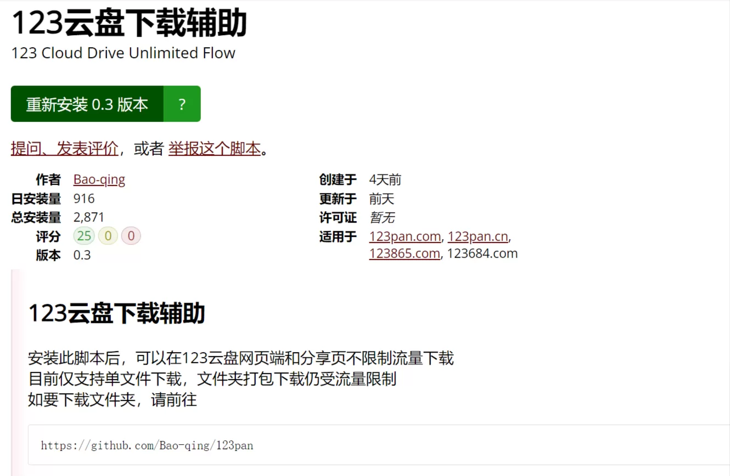
Task: Click the line 目前仅支持单文件下载
Action: [x=212, y=379]
